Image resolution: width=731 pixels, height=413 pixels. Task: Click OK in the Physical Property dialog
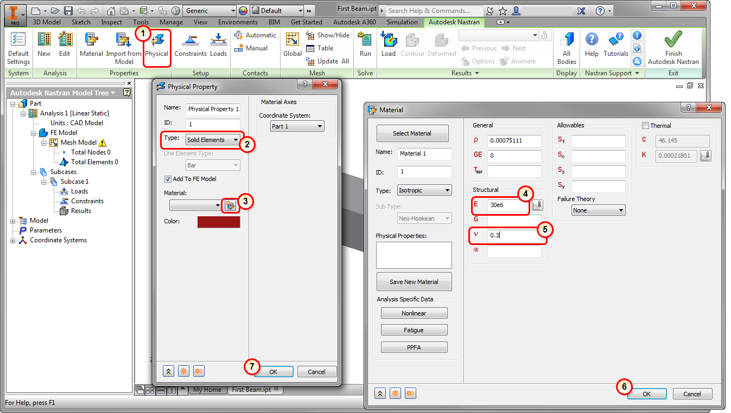[x=274, y=372]
